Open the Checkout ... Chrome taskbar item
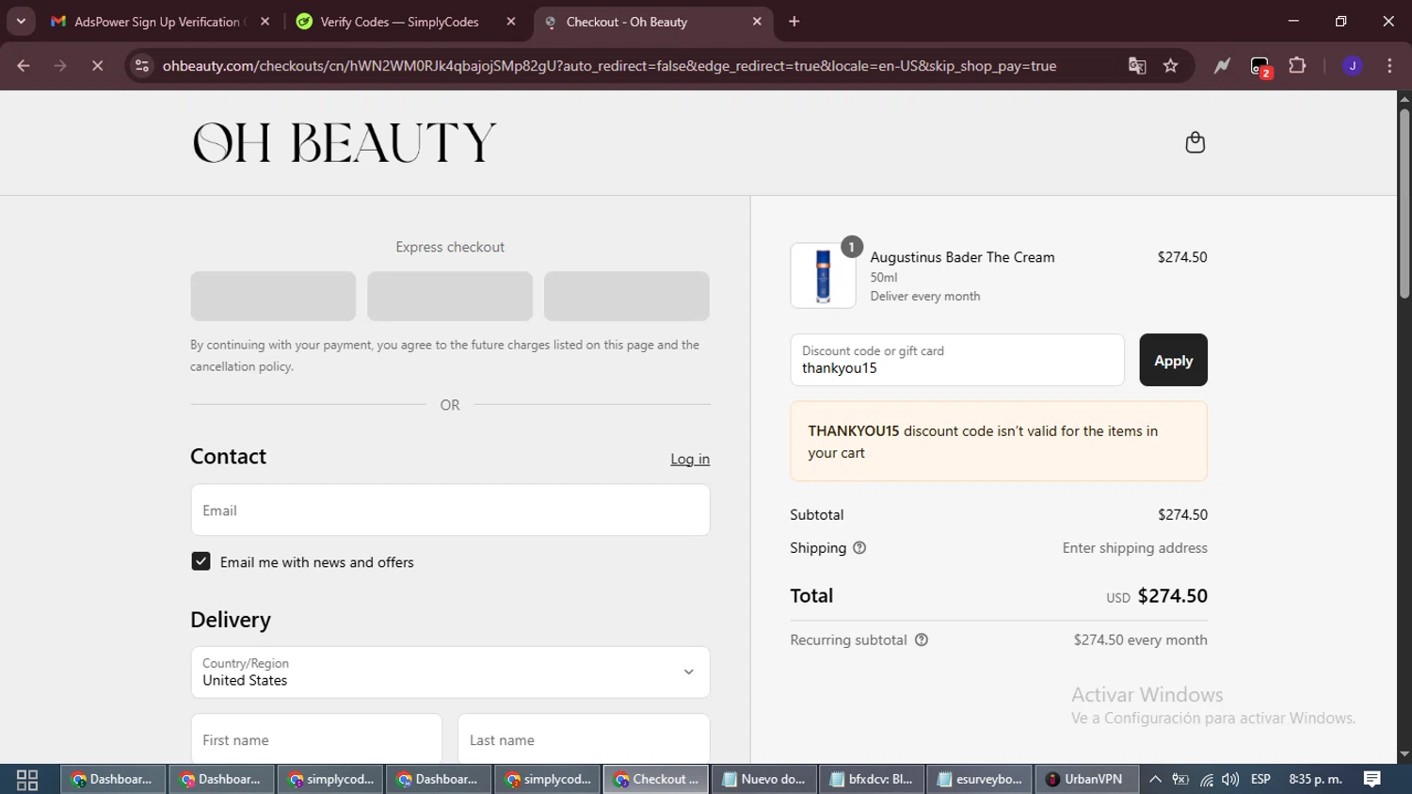The image size is (1412, 794). point(656,779)
